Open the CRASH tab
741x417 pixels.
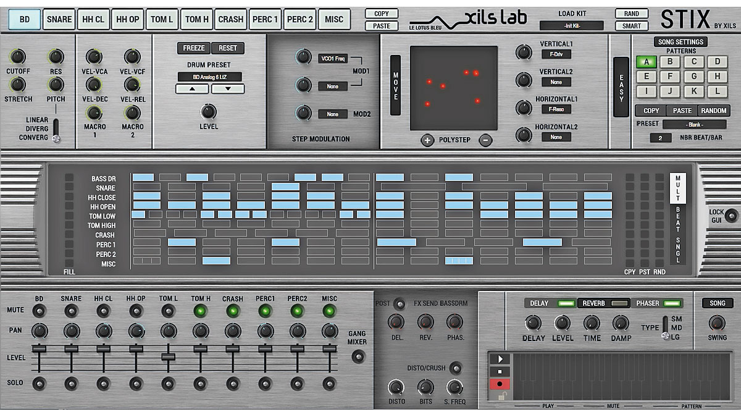pos(230,19)
